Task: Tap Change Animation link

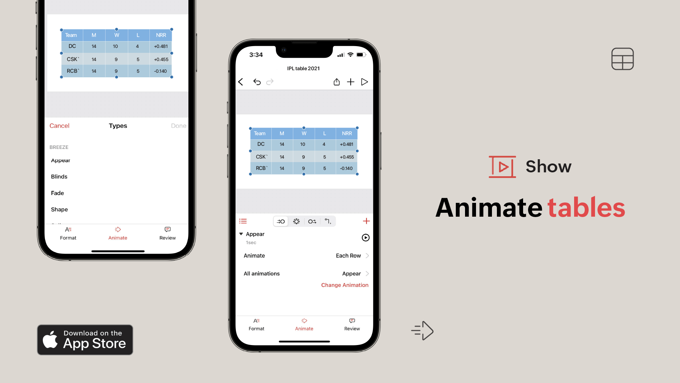Action: pyautogui.click(x=345, y=285)
